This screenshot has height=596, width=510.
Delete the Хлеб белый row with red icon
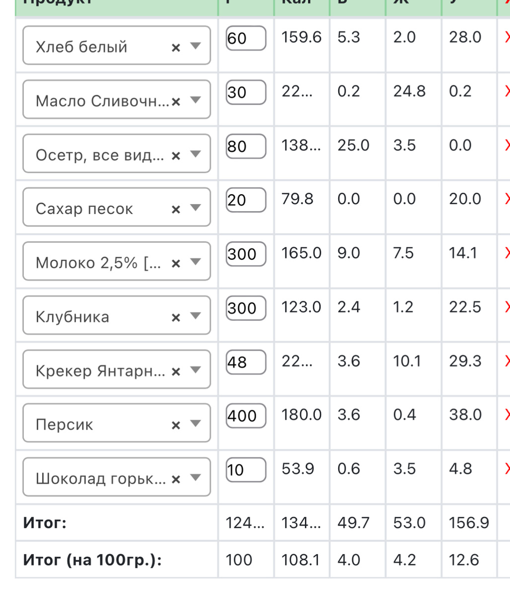click(507, 37)
